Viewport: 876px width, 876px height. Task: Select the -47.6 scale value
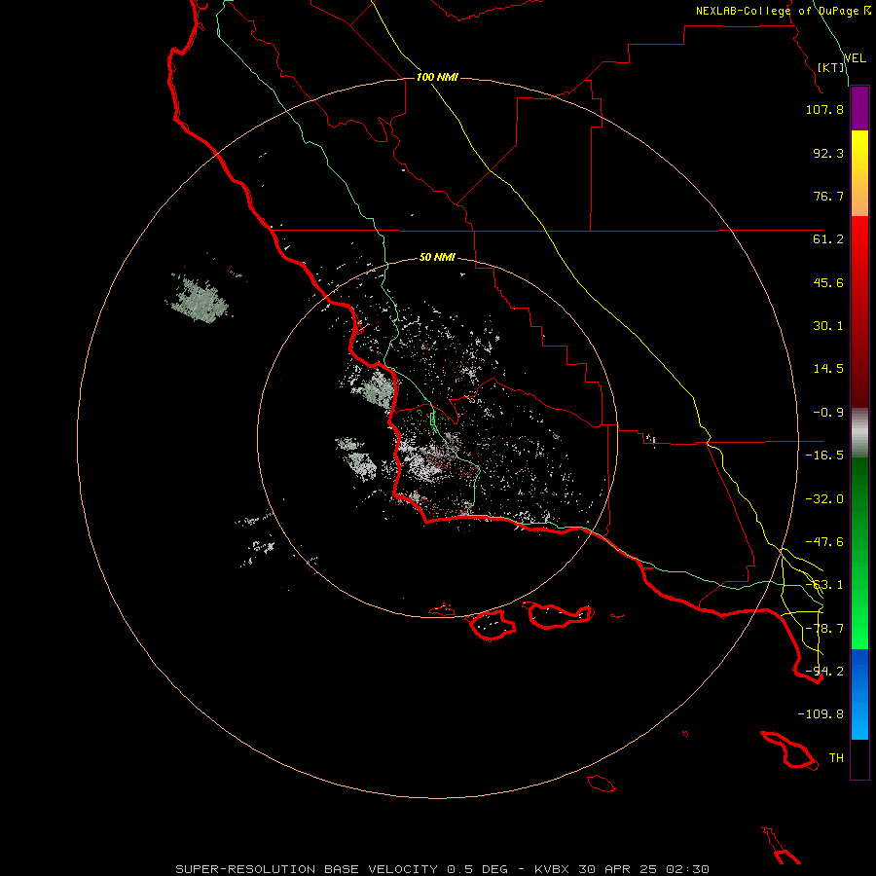(x=824, y=542)
